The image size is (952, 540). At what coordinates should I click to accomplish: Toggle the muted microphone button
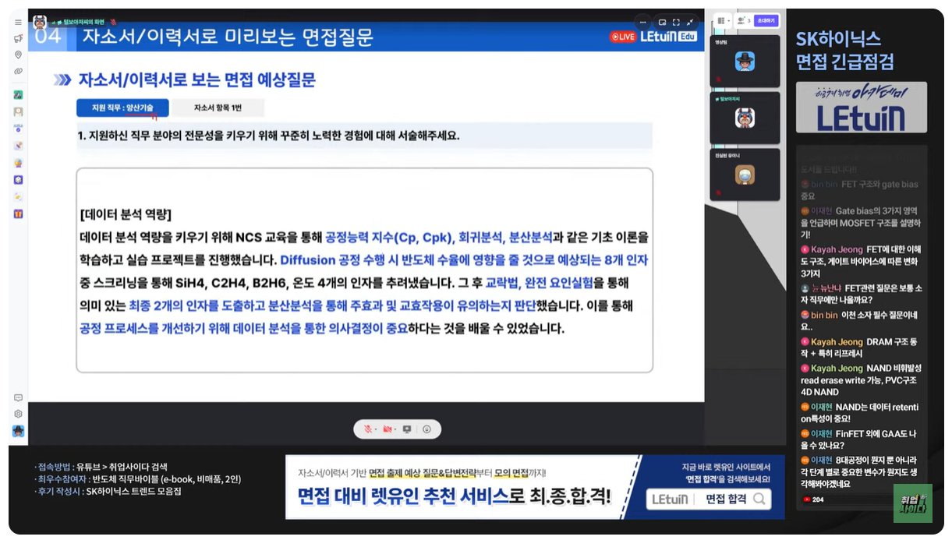[x=368, y=429]
